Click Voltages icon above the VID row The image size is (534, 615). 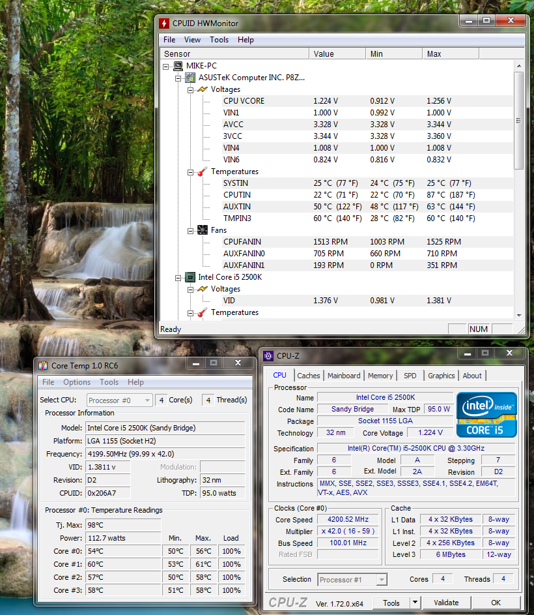(x=202, y=289)
